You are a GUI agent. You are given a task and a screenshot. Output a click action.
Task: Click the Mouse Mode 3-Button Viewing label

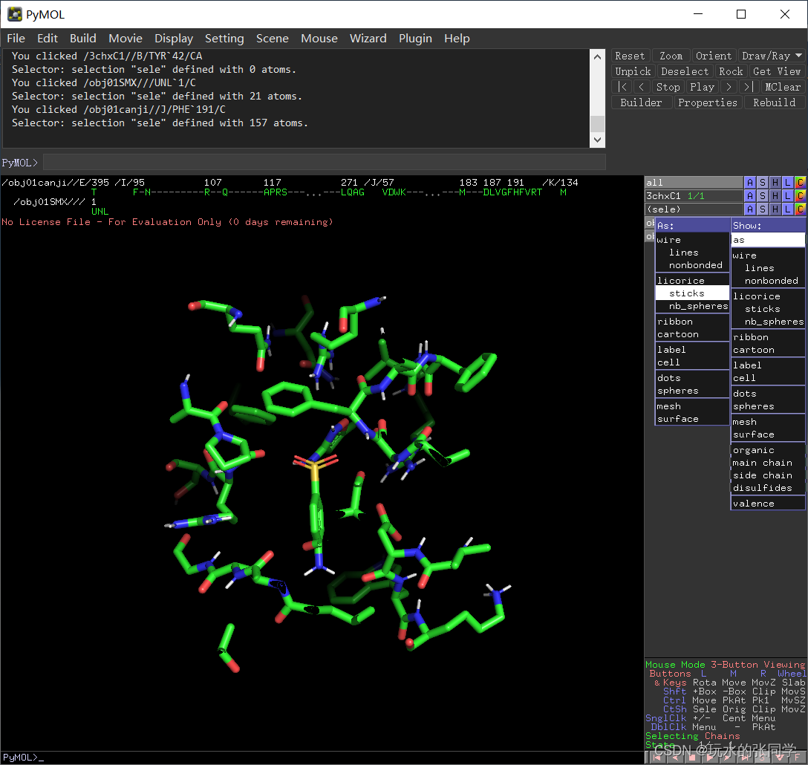[x=725, y=665]
